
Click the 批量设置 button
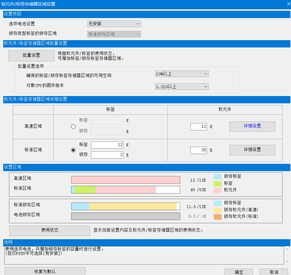(x=31, y=56)
